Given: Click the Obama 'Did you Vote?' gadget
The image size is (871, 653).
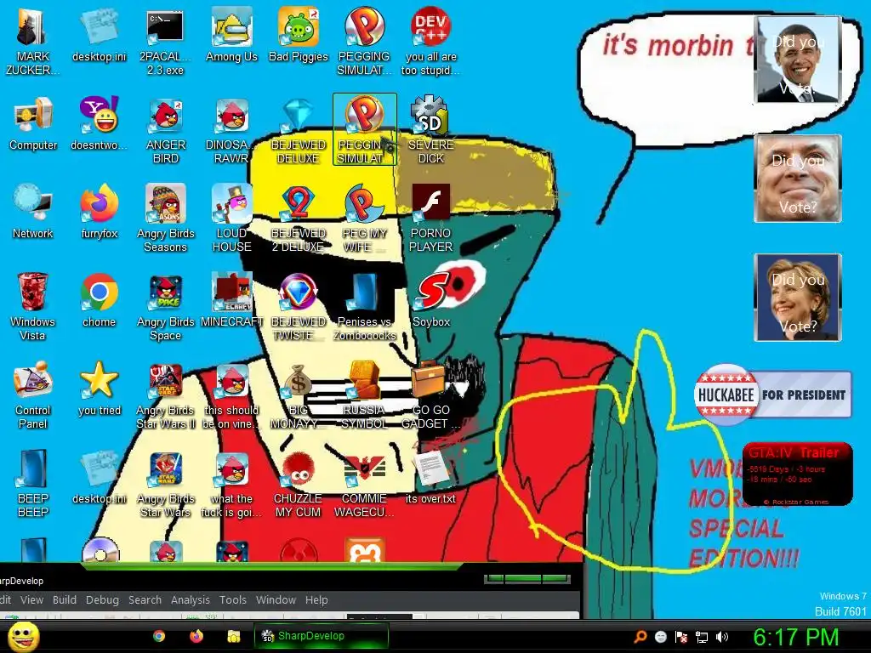Looking at the screenshot, I should click(x=798, y=60).
